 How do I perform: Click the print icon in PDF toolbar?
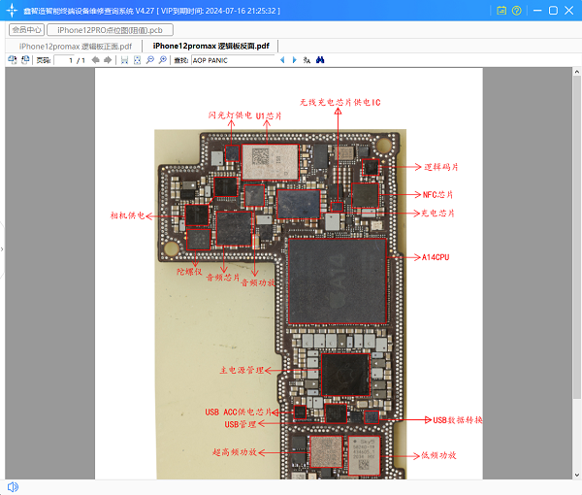tap(12, 60)
